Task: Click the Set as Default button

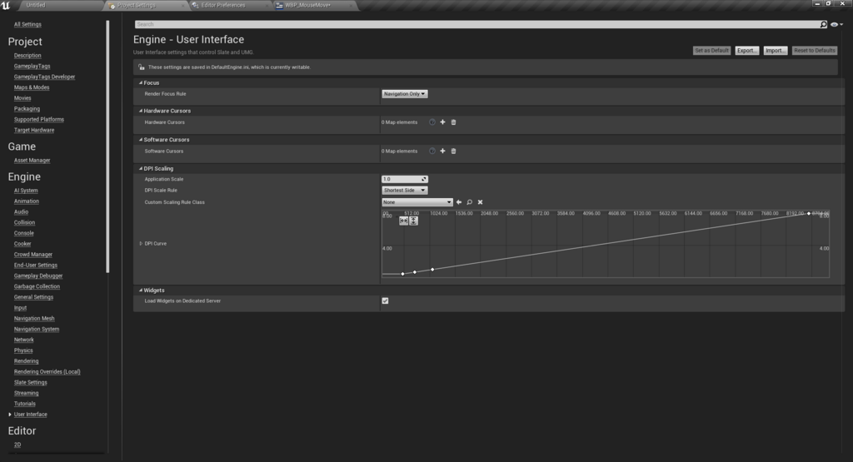Action: pos(711,51)
